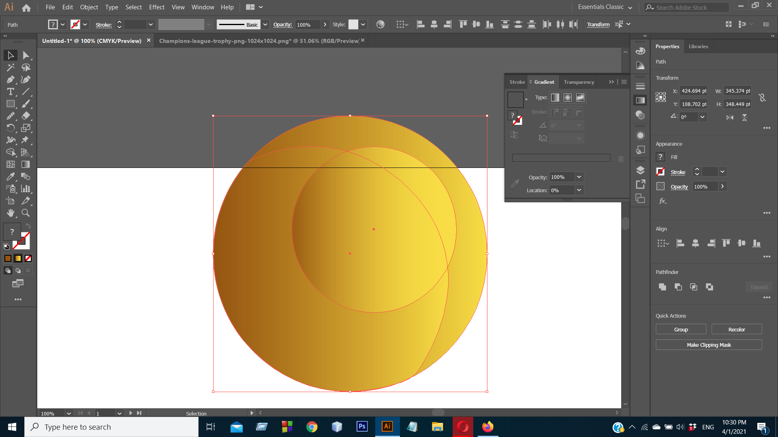This screenshot has height=437, width=778.
Task: Select the Rotate tool
Action: (11, 128)
